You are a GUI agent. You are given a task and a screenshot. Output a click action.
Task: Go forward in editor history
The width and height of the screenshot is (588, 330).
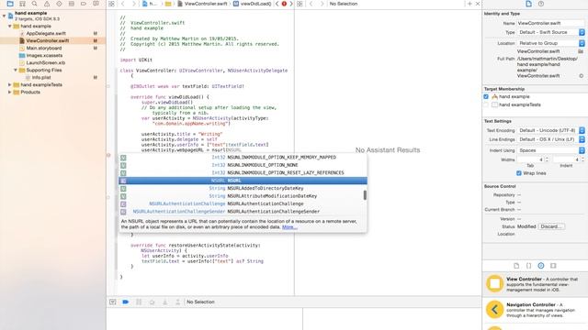point(133,4)
